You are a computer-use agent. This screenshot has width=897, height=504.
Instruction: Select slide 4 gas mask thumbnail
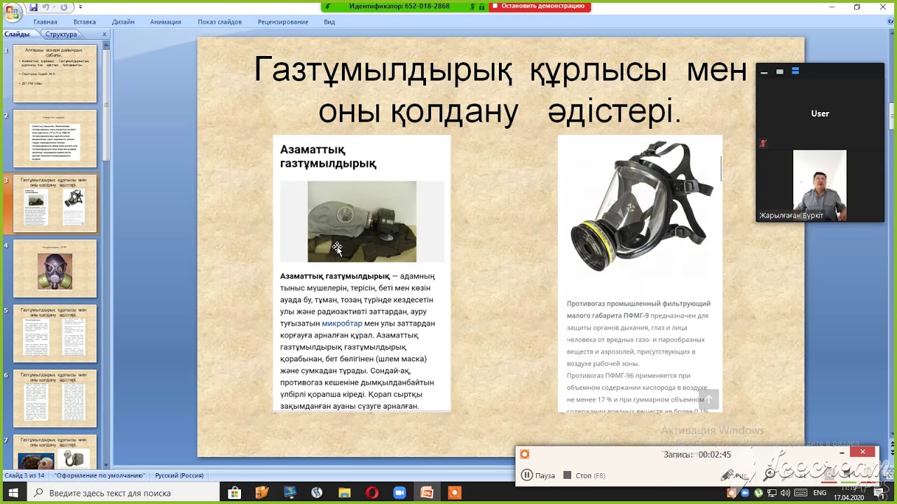click(55, 269)
